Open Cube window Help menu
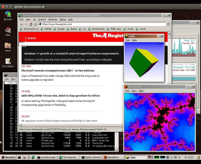Screen dimensions: 201x164 [134, 40]
